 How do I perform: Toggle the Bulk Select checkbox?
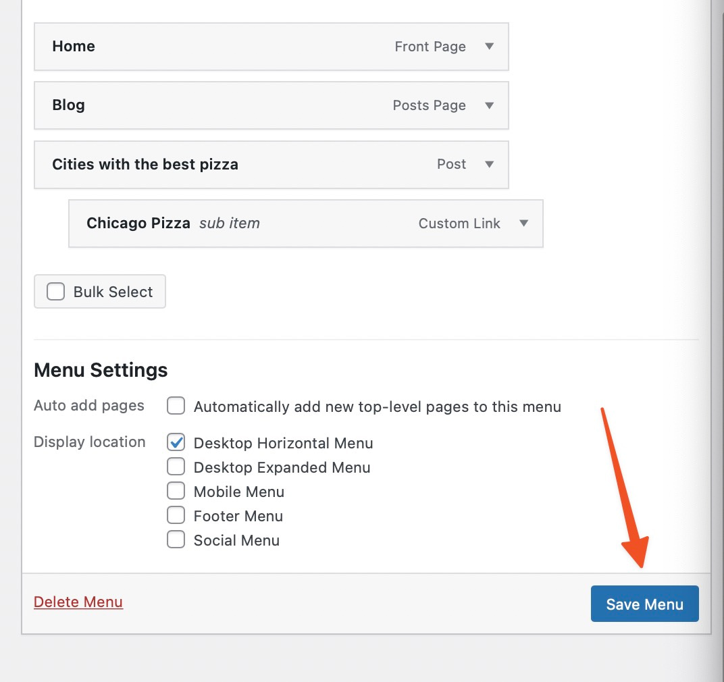(55, 292)
